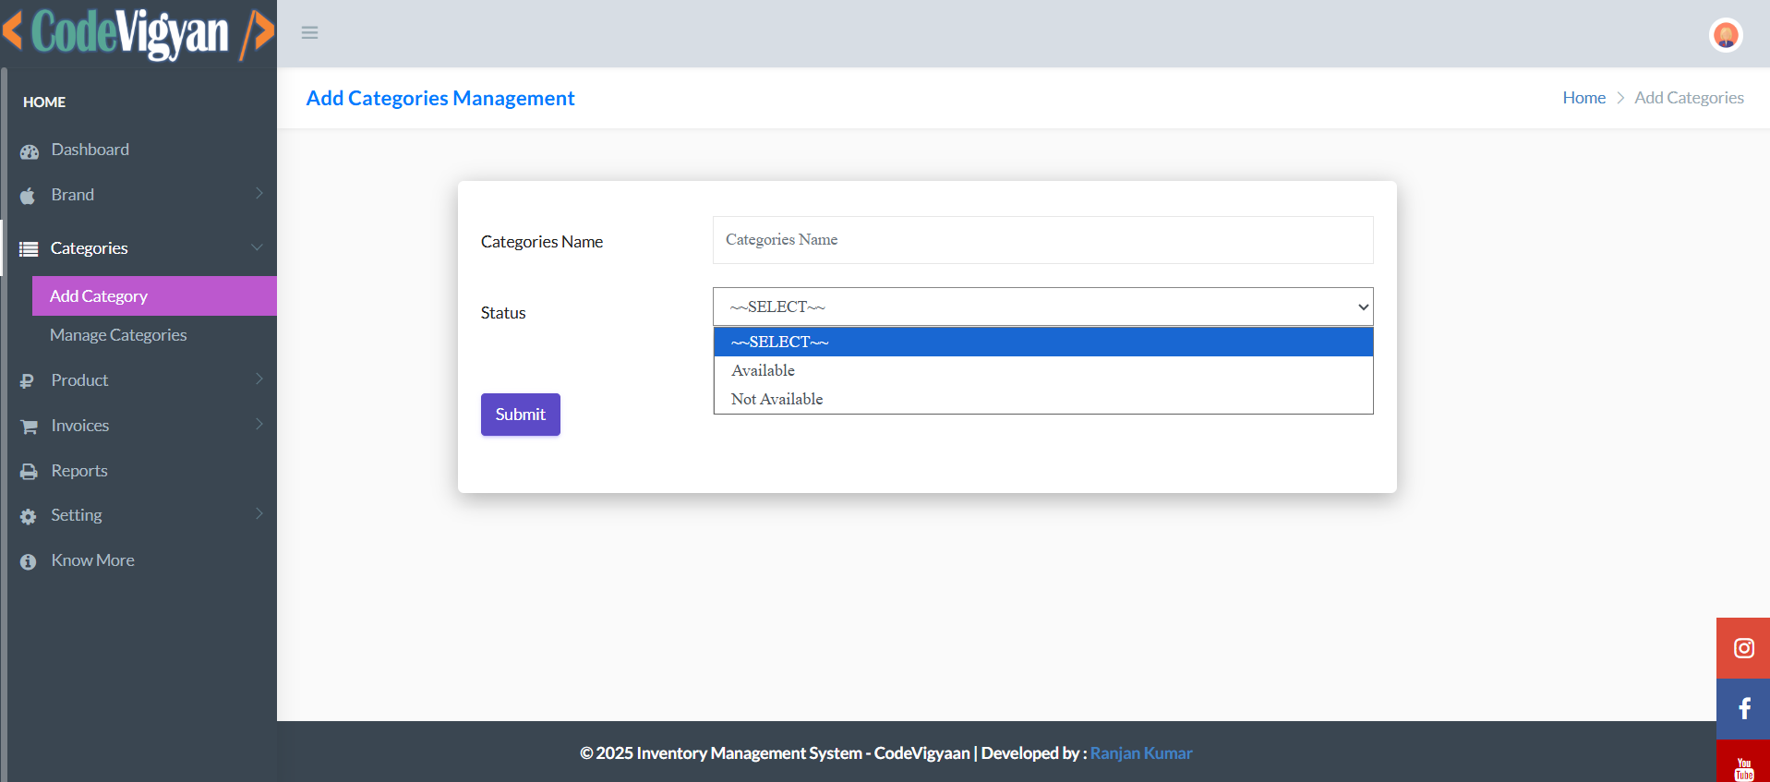The width and height of the screenshot is (1770, 782).
Task: Focus the Categories Name text field
Action: 1042,240
